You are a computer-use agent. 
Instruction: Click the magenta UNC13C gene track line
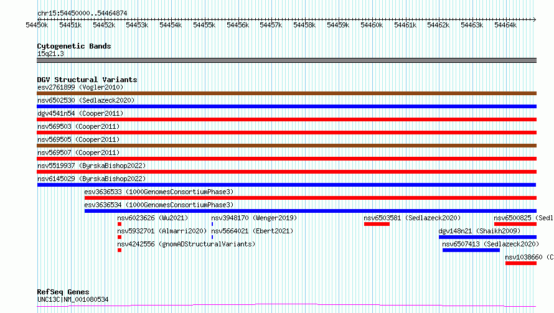[286, 306]
